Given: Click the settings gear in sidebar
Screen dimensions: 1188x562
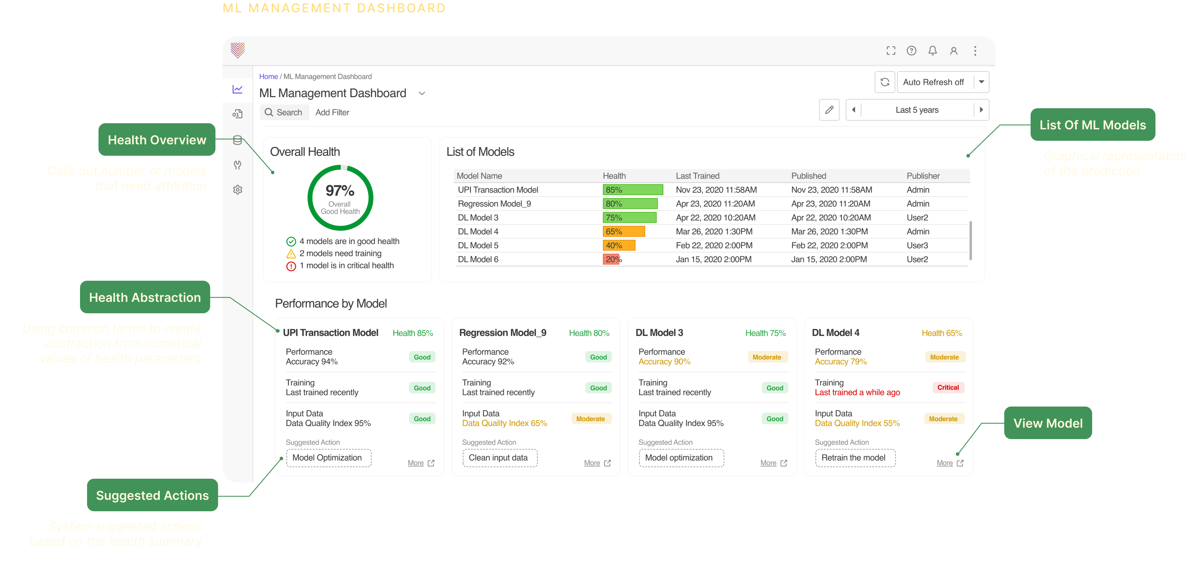Looking at the screenshot, I should point(237,190).
